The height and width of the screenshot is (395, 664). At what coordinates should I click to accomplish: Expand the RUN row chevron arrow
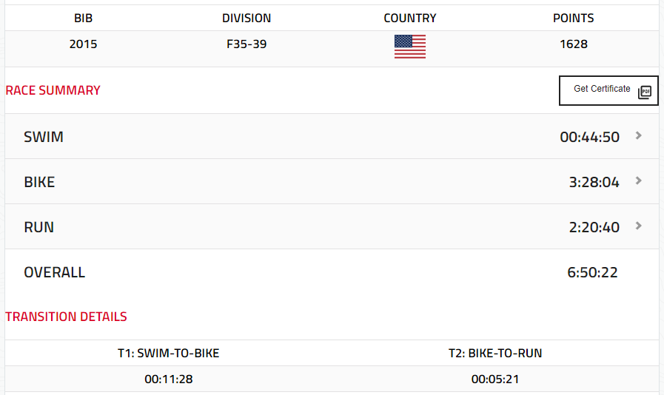pos(638,226)
